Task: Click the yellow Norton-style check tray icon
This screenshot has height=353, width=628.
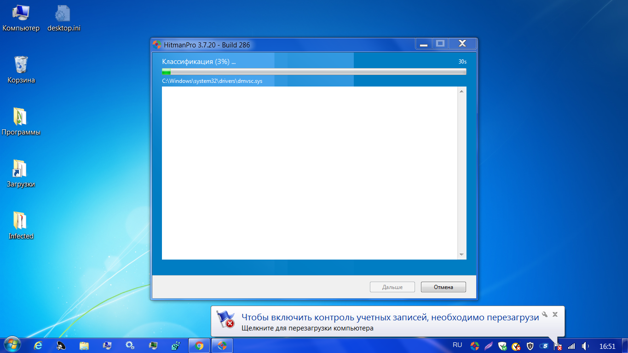Action: pyautogui.click(x=516, y=346)
